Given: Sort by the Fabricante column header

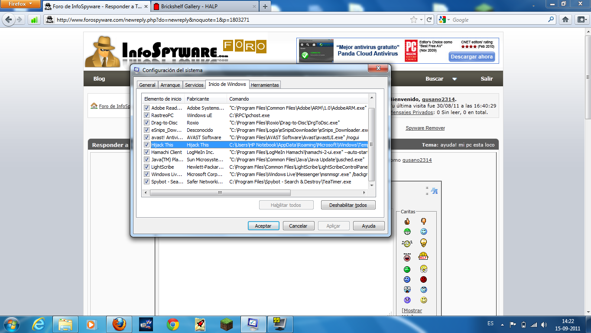Looking at the screenshot, I should [x=206, y=99].
